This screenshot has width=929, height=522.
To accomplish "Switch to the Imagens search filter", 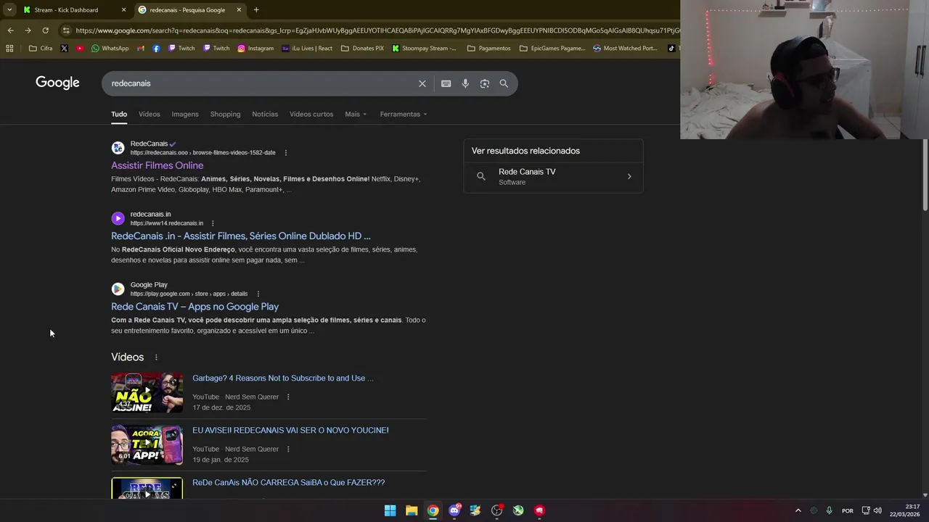I will pos(185,115).
